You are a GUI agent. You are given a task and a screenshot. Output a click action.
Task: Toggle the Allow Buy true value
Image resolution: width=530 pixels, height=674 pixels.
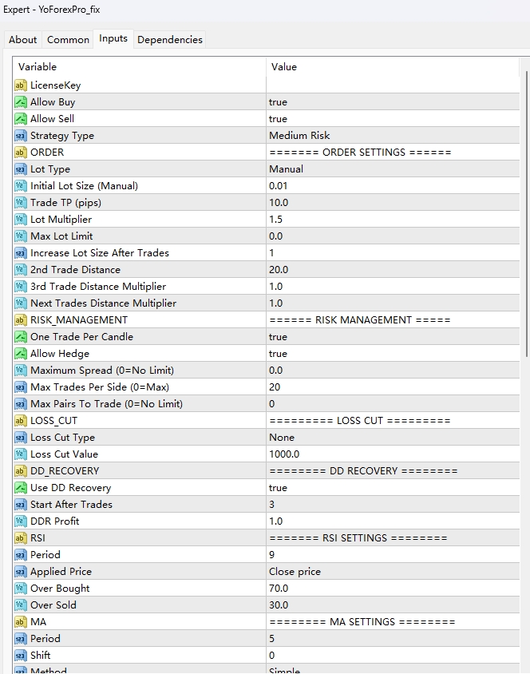click(393, 102)
